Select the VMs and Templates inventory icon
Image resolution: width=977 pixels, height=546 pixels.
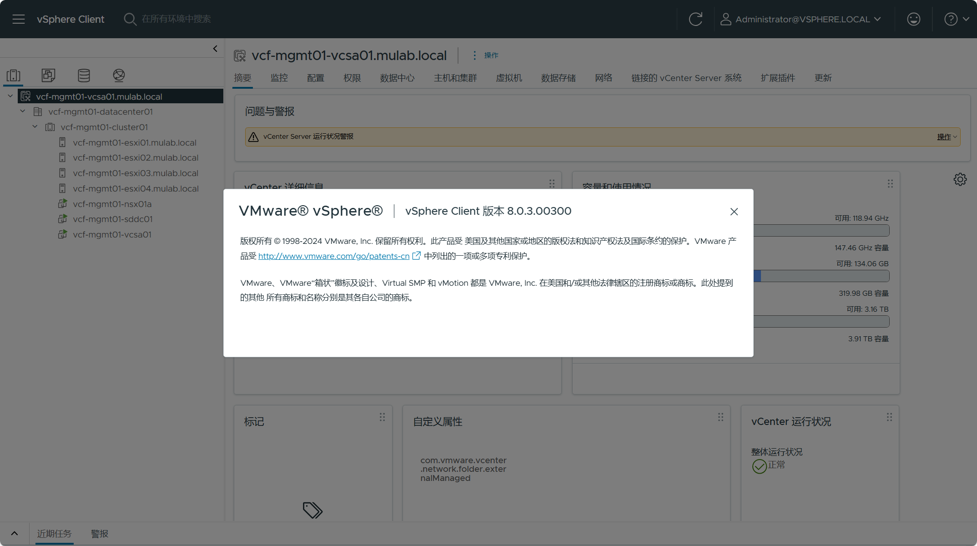click(48, 75)
